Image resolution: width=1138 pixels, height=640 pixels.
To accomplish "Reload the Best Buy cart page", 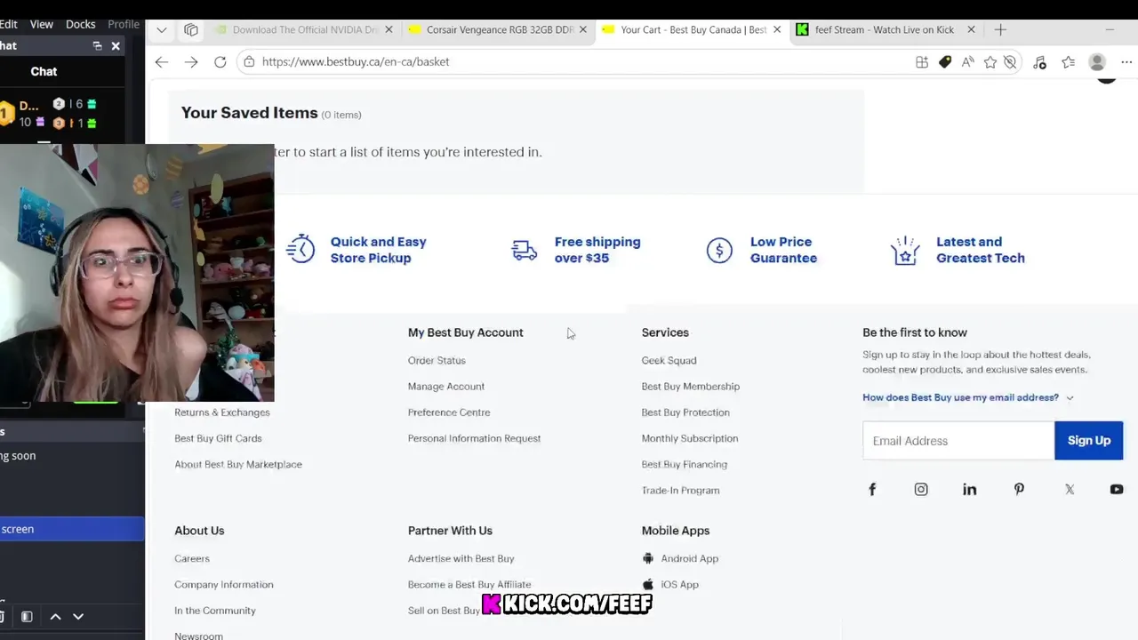I will tap(220, 61).
